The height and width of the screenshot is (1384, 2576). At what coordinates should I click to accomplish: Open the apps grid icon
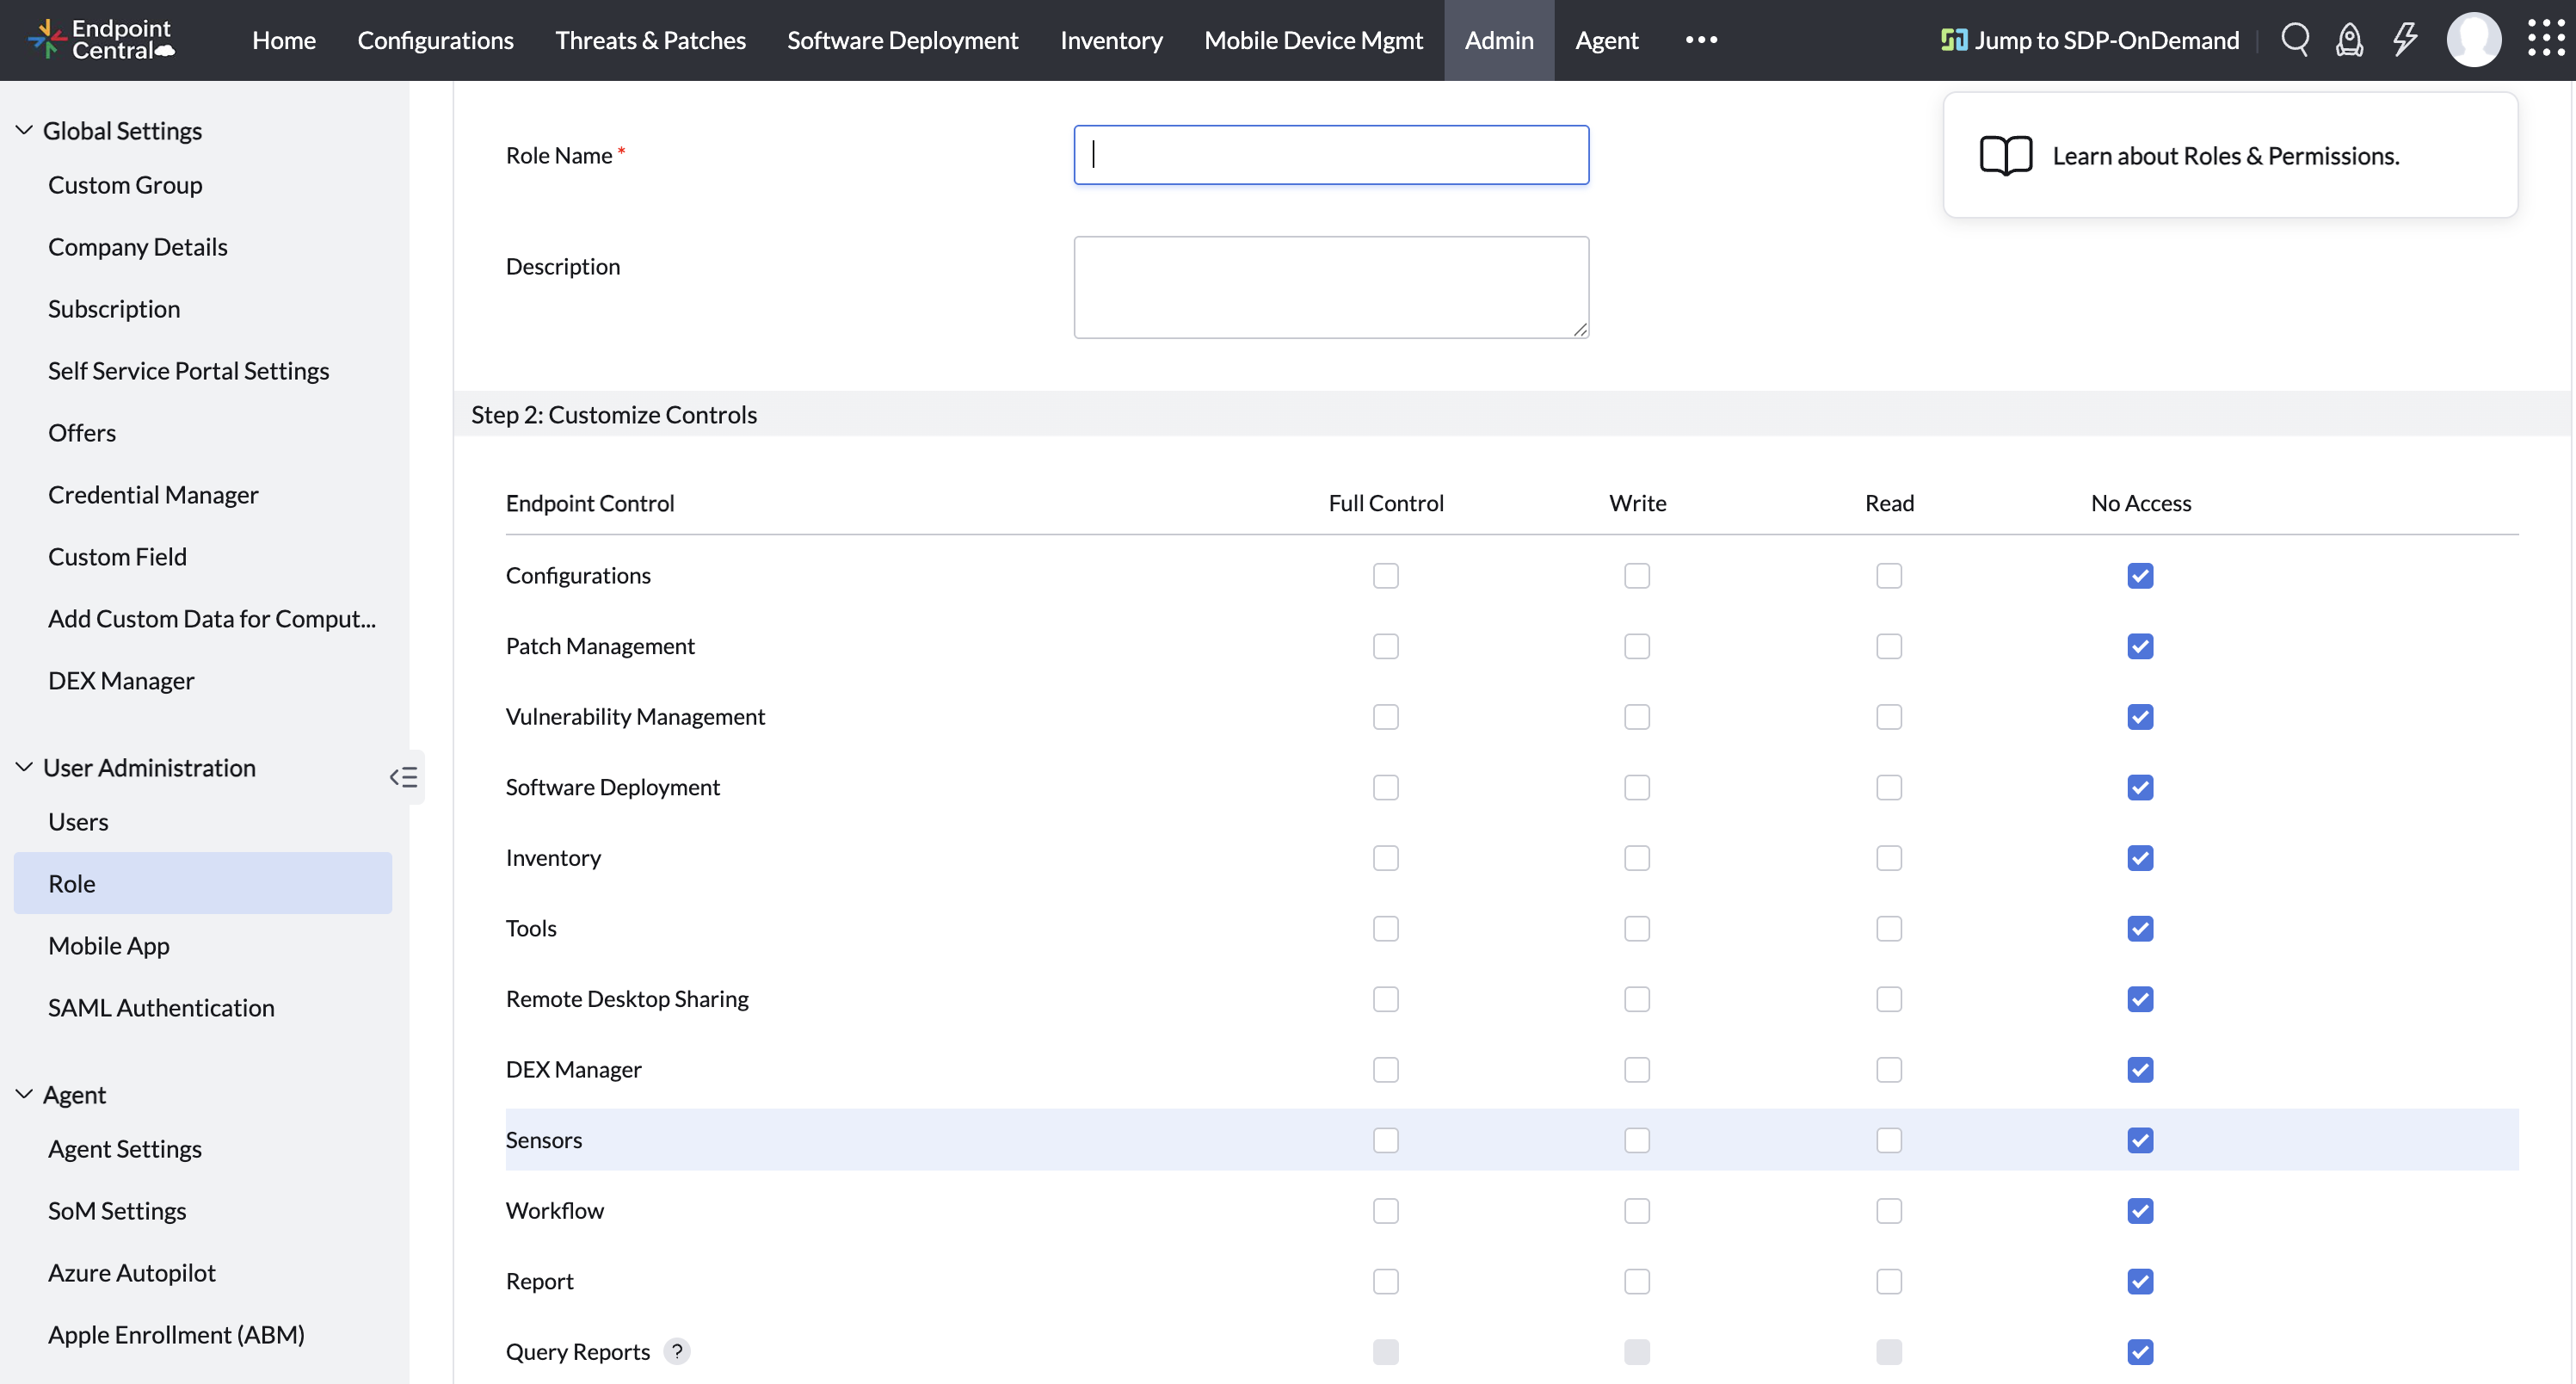(2543, 39)
